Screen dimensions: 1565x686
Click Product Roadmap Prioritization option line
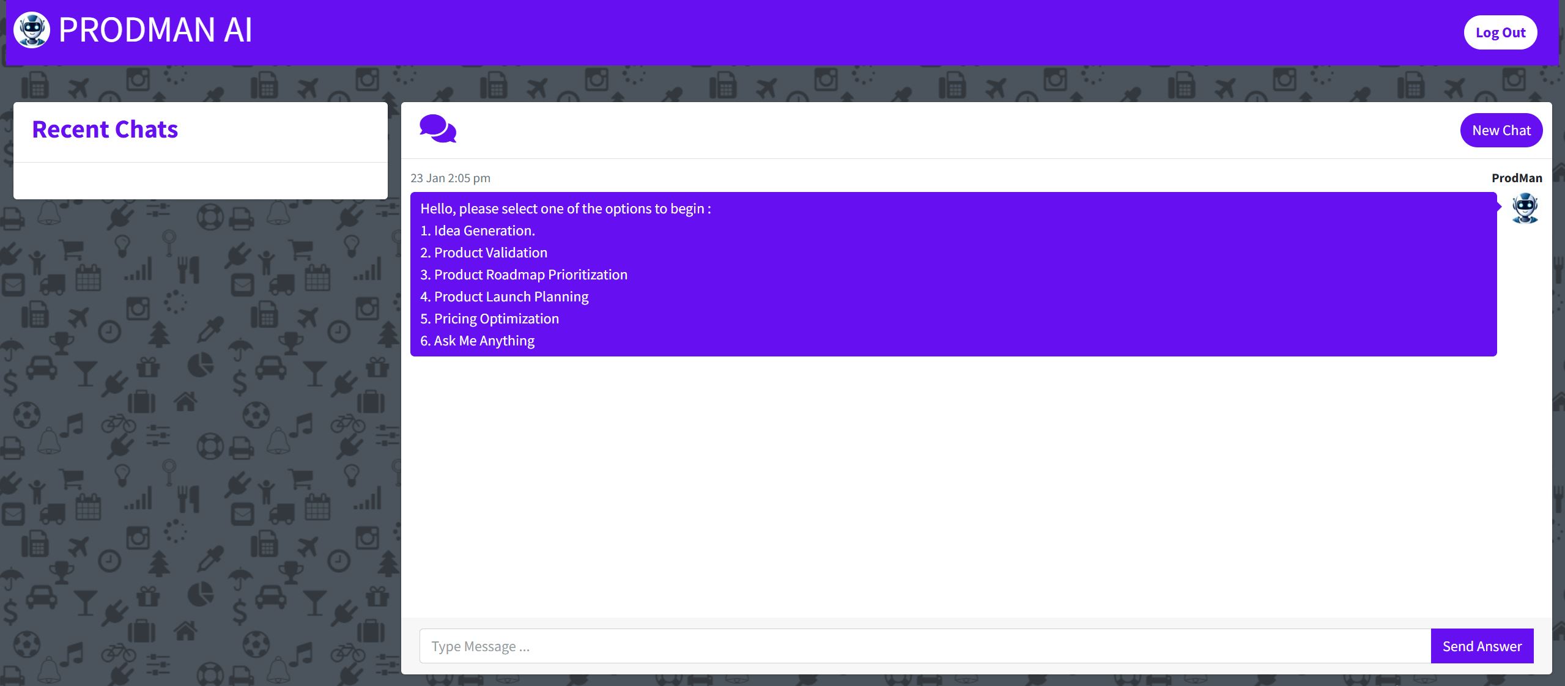click(x=530, y=275)
